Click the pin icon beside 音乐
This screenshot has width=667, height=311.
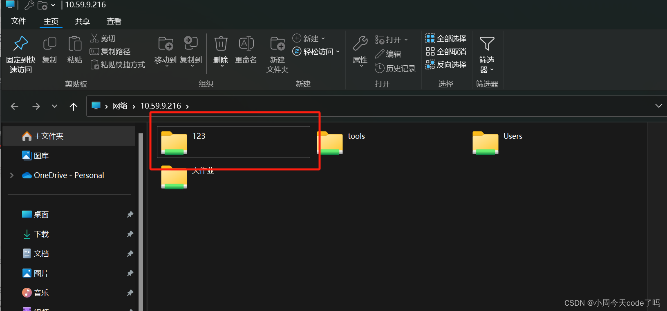pyautogui.click(x=130, y=293)
